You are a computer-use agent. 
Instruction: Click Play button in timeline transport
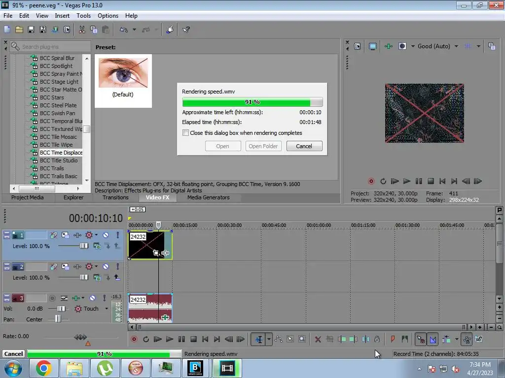pyautogui.click(x=170, y=339)
